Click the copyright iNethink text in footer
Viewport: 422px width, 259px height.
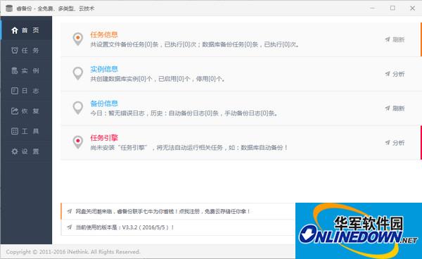(x=73, y=252)
